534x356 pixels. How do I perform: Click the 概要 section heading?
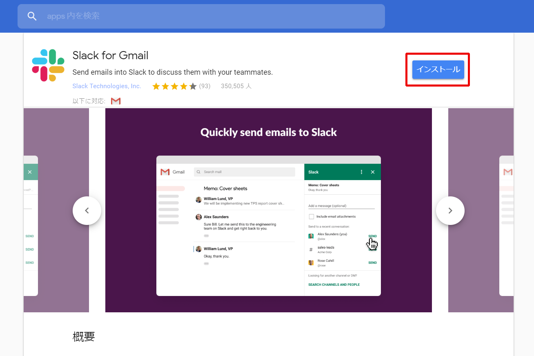tap(84, 337)
